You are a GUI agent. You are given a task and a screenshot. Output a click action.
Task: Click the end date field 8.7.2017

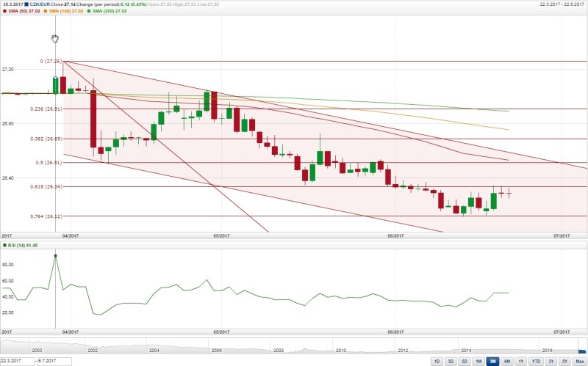click(53, 362)
